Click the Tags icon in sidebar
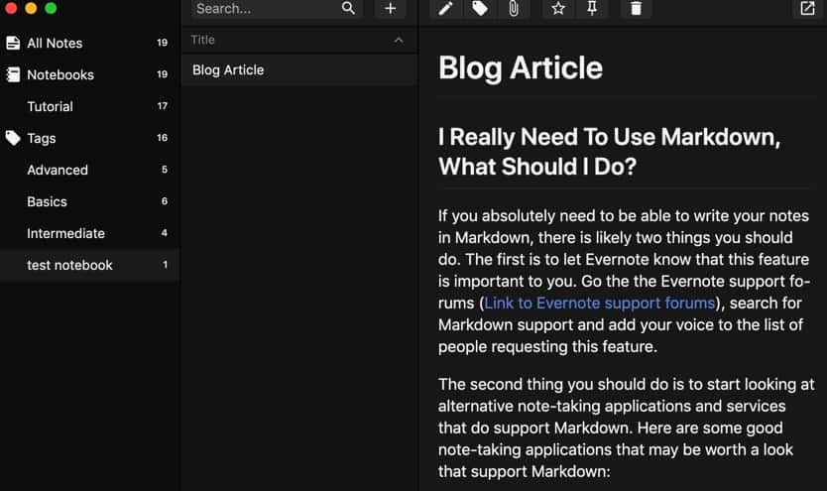 (13, 138)
